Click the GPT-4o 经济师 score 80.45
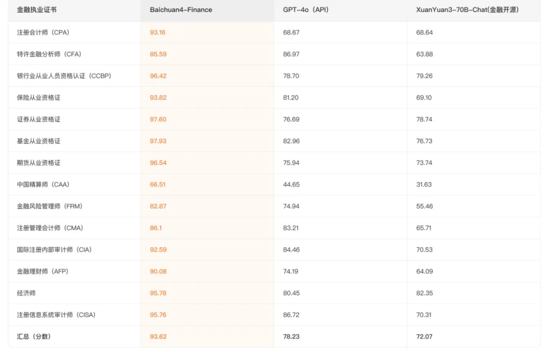The width and height of the screenshot is (550, 352). pos(291,293)
